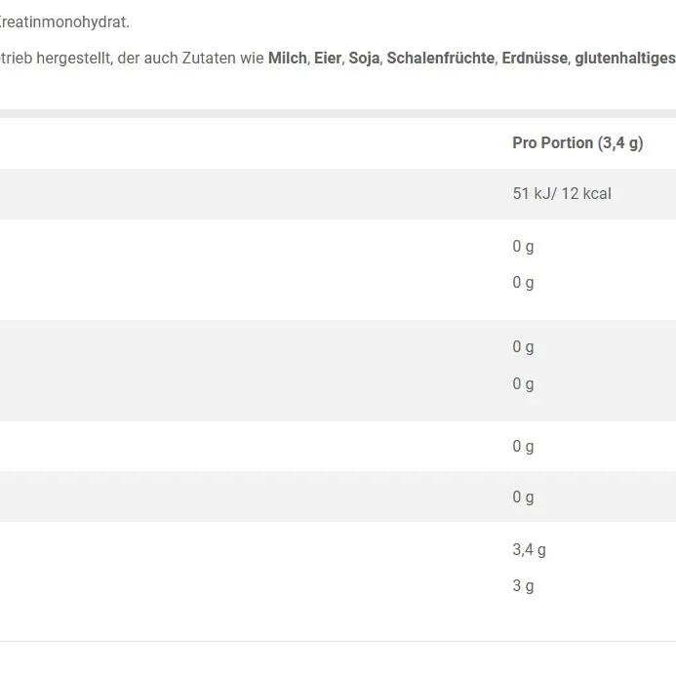676x676 pixels.
Task: Click the gray separator bar above the table header
Action: (x=338, y=113)
